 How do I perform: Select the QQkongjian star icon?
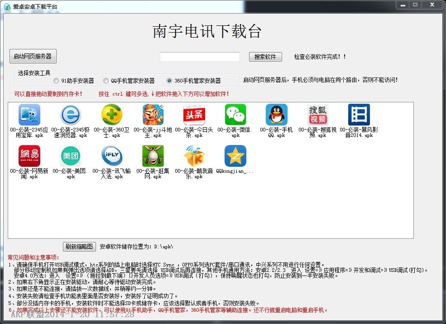pos(235,156)
